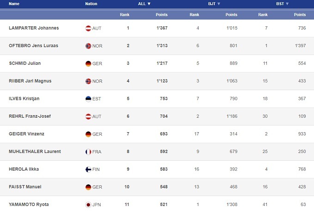The width and height of the screenshot is (314, 213).
Task: Select FAISST Manuel's name
Action: point(24,187)
